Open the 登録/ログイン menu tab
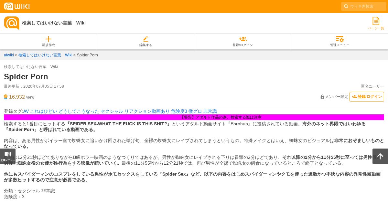 (242, 42)
